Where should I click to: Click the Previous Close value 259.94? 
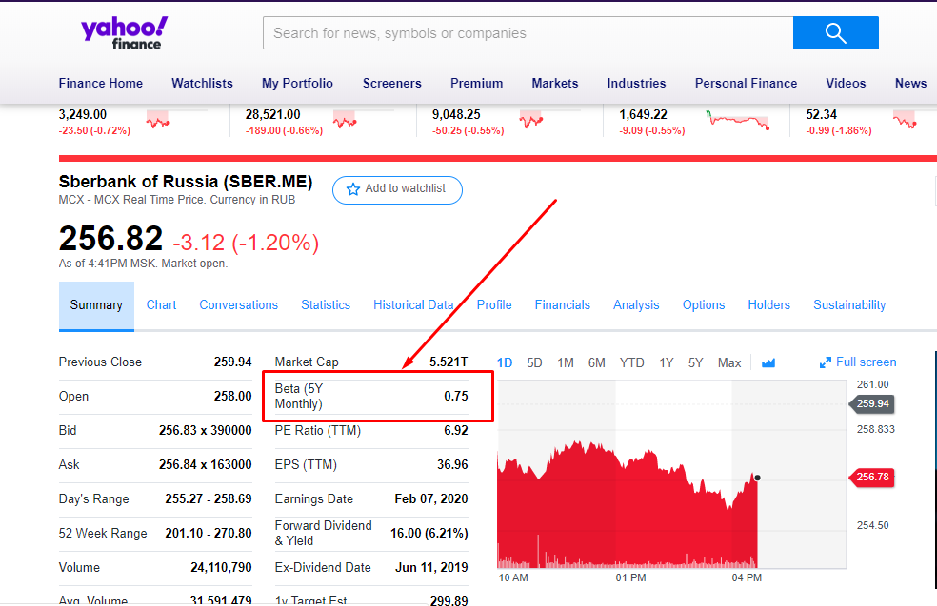tap(232, 362)
